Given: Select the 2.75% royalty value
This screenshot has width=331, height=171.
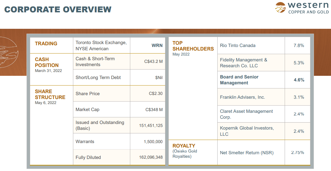Looking at the screenshot, I should click(x=298, y=152).
